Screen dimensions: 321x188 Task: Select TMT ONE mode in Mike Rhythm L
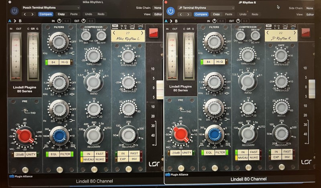[x=132, y=27]
